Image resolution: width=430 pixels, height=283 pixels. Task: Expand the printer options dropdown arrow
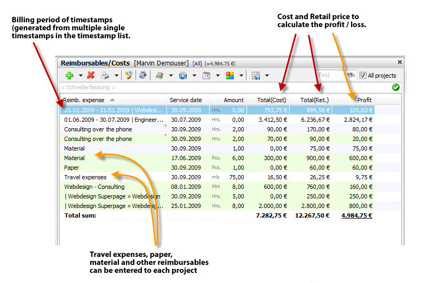point(116,76)
